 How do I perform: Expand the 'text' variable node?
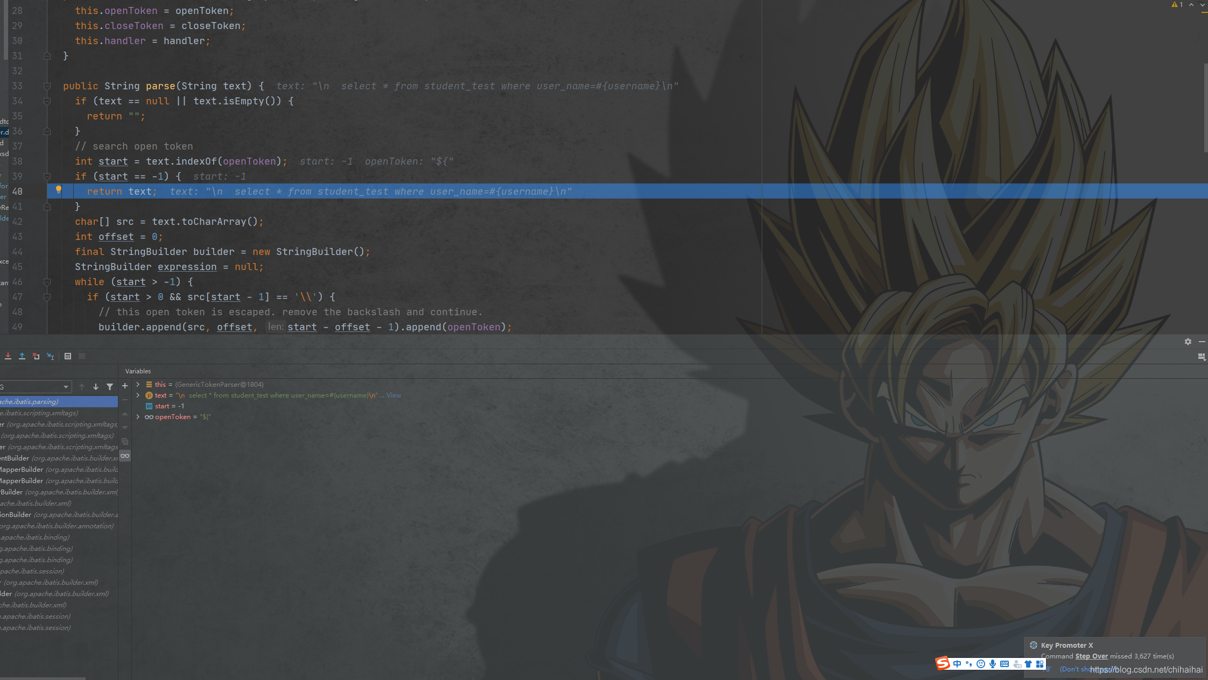[138, 395]
